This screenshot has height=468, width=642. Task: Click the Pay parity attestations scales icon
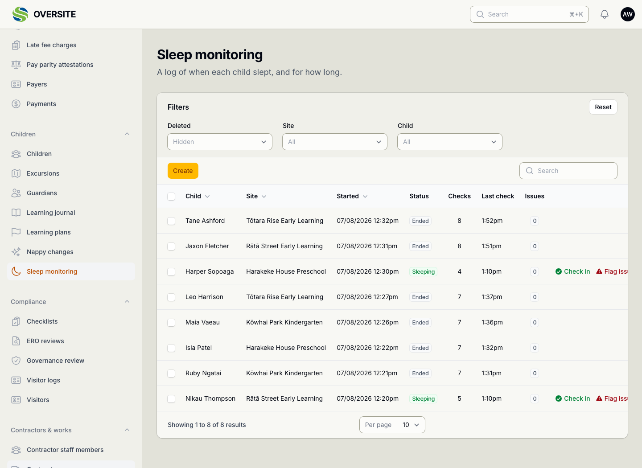click(16, 65)
